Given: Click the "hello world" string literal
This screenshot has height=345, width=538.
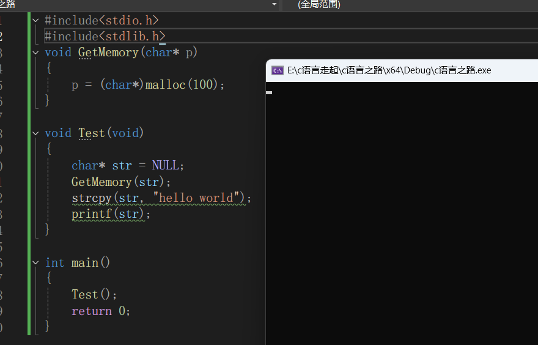Looking at the screenshot, I should tap(196, 198).
